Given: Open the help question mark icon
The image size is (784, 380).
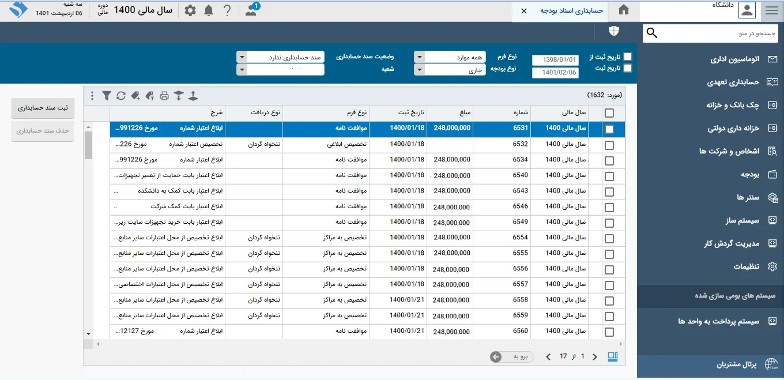Looking at the screenshot, I should click(227, 10).
